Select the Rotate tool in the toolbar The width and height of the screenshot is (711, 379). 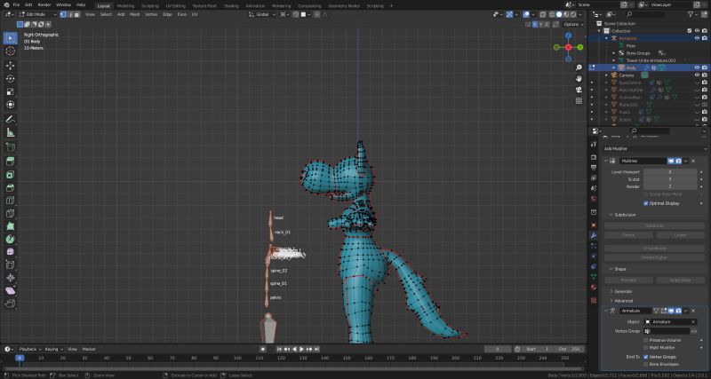click(10, 78)
